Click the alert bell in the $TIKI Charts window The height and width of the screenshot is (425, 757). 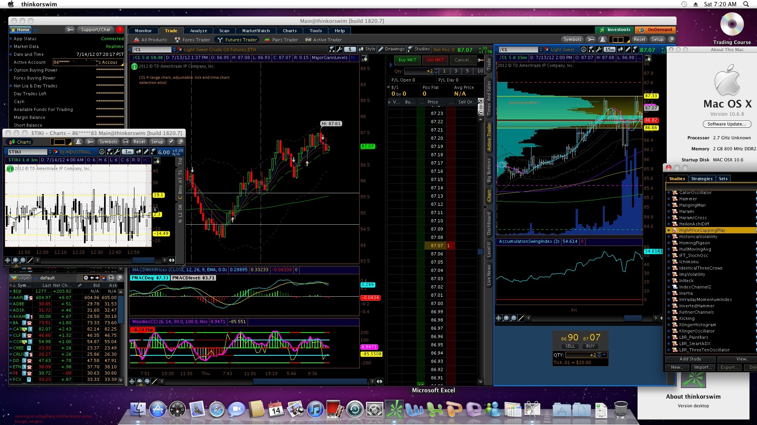point(78,142)
